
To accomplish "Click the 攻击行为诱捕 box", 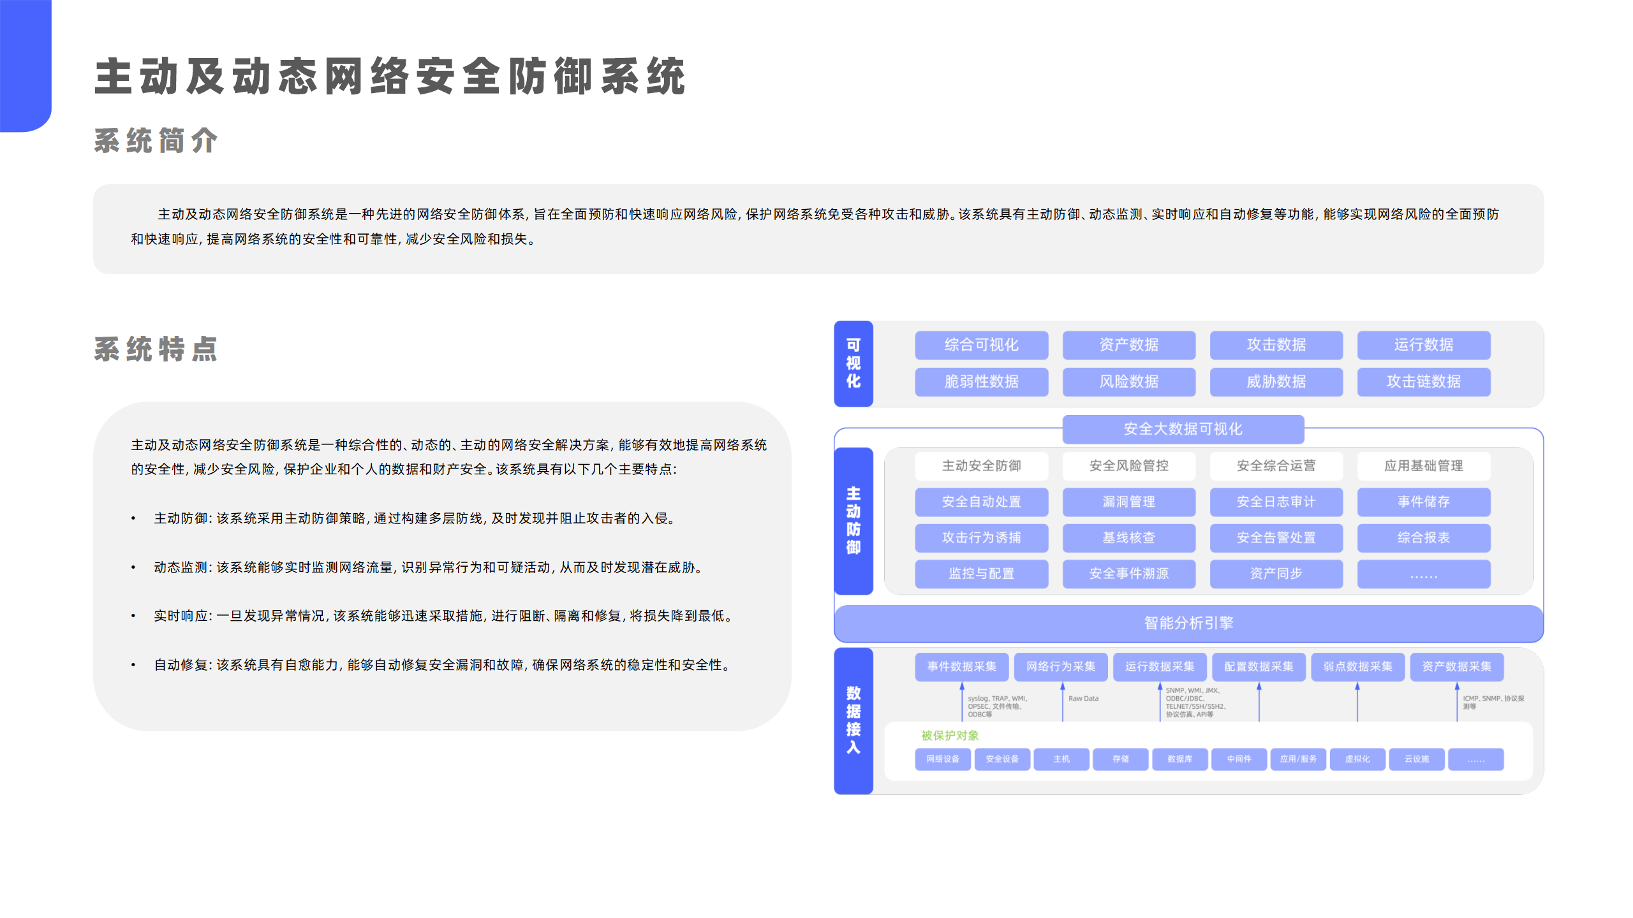I will pyautogui.click(x=982, y=538).
